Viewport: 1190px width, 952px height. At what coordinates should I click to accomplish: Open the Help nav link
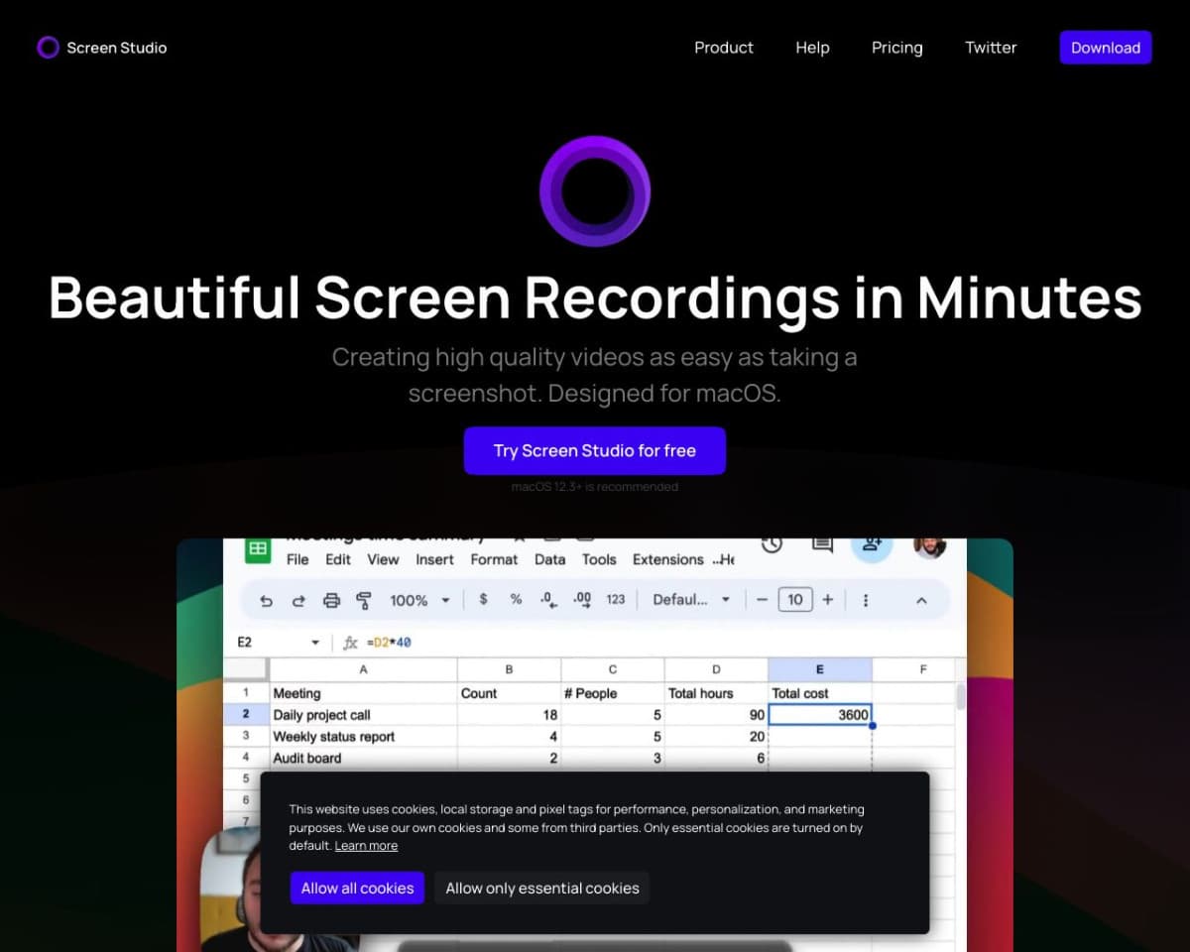tap(812, 48)
